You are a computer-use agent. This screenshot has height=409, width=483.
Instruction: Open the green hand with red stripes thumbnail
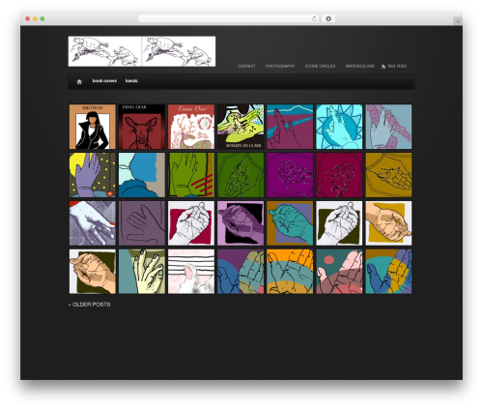191,175
